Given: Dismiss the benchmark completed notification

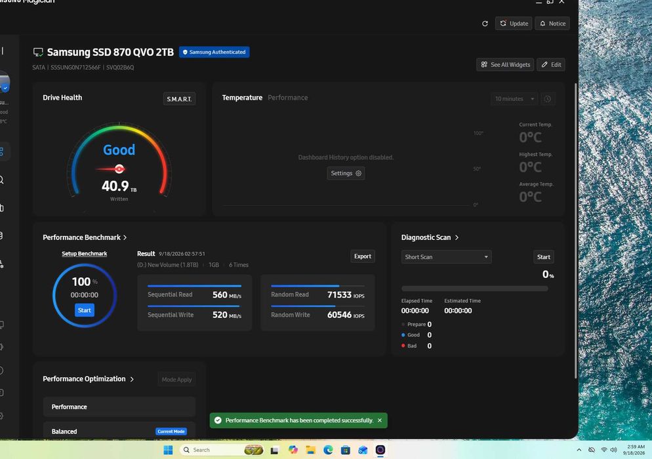Looking at the screenshot, I should click(380, 420).
